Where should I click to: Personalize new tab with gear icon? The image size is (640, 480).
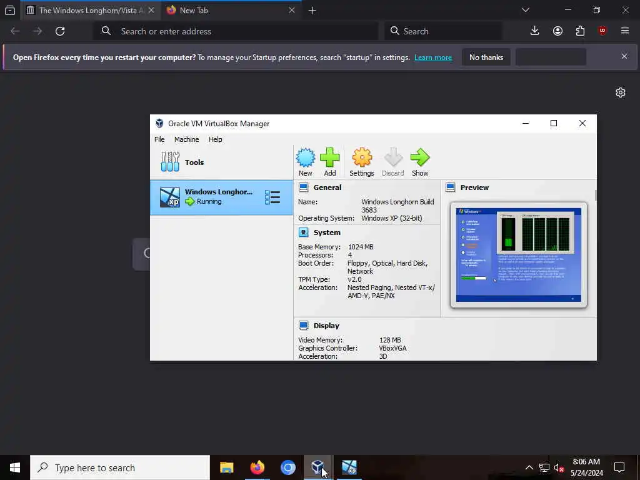click(621, 92)
